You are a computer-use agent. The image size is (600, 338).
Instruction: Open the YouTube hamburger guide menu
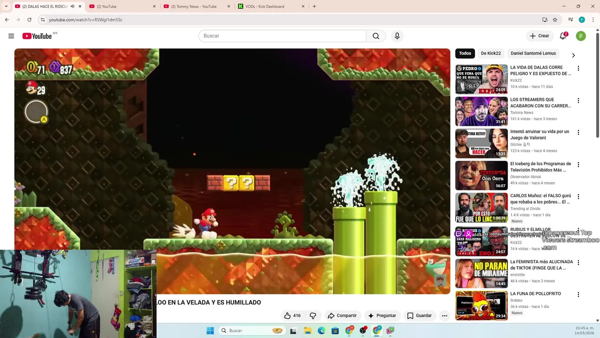point(11,36)
